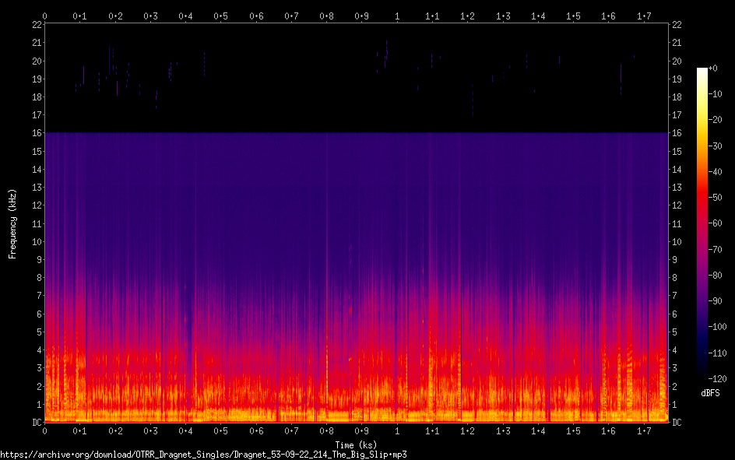Click the 16 kHz tick on left axis
The width and height of the screenshot is (735, 460).
coord(37,133)
